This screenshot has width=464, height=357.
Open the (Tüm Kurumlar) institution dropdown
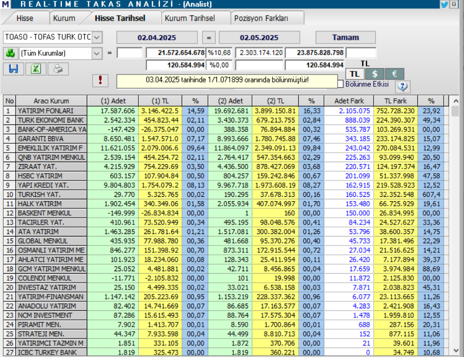pos(97,54)
